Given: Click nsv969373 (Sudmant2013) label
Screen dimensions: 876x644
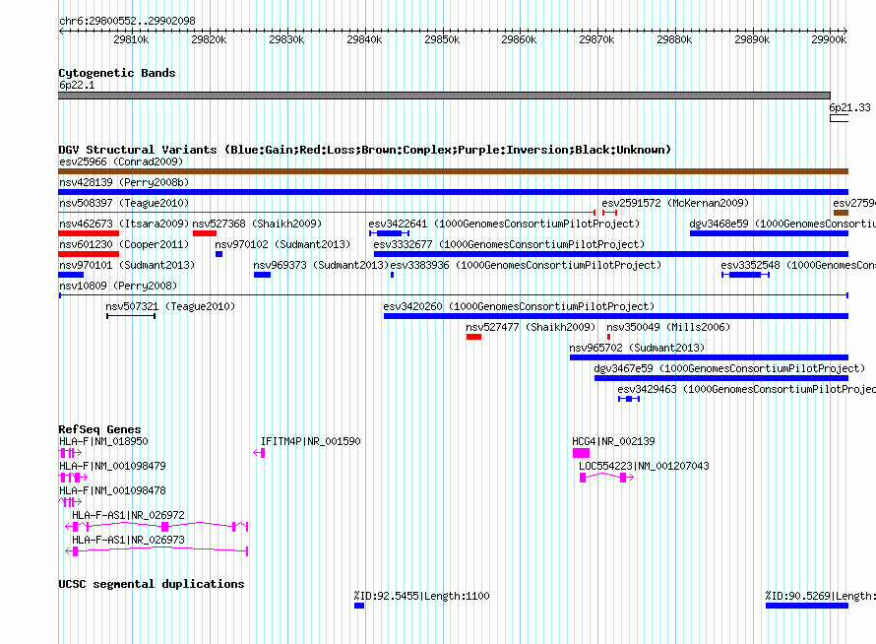Looking at the screenshot, I should pyautogui.click(x=321, y=265).
